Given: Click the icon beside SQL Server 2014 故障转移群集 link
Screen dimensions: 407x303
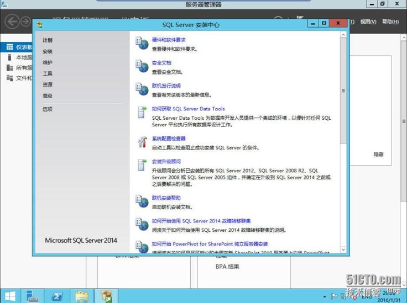Looking at the screenshot, I should pyautogui.click(x=142, y=224).
